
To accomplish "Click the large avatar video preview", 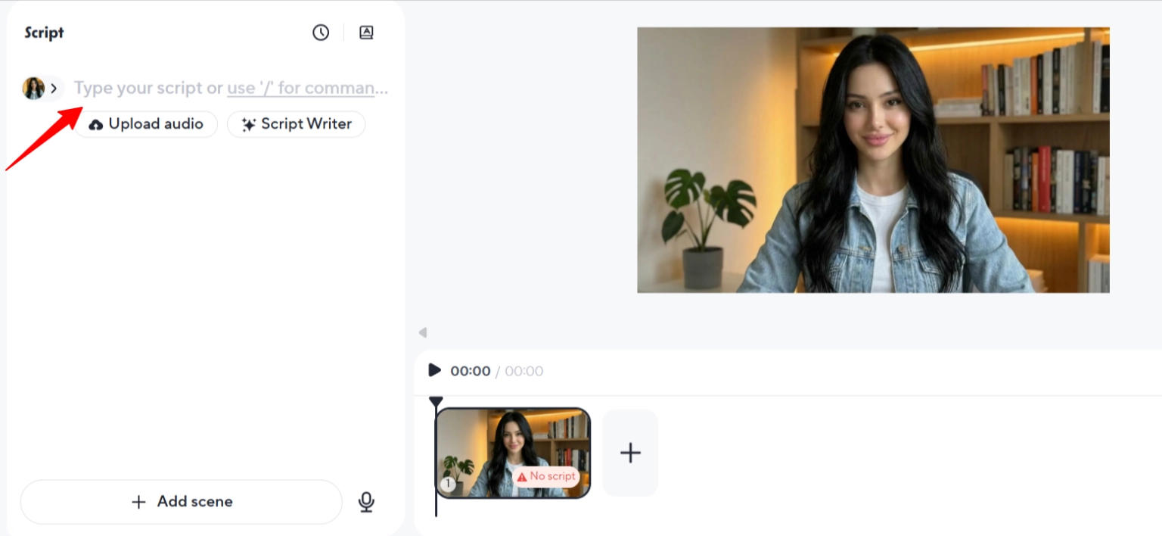I will 873,160.
